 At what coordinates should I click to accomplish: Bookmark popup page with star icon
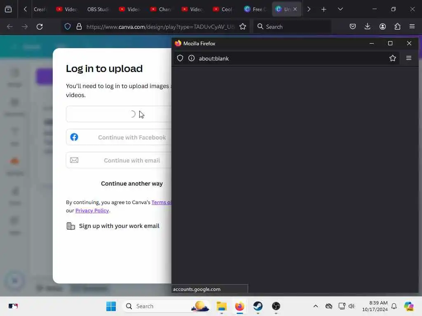pos(393,58)
